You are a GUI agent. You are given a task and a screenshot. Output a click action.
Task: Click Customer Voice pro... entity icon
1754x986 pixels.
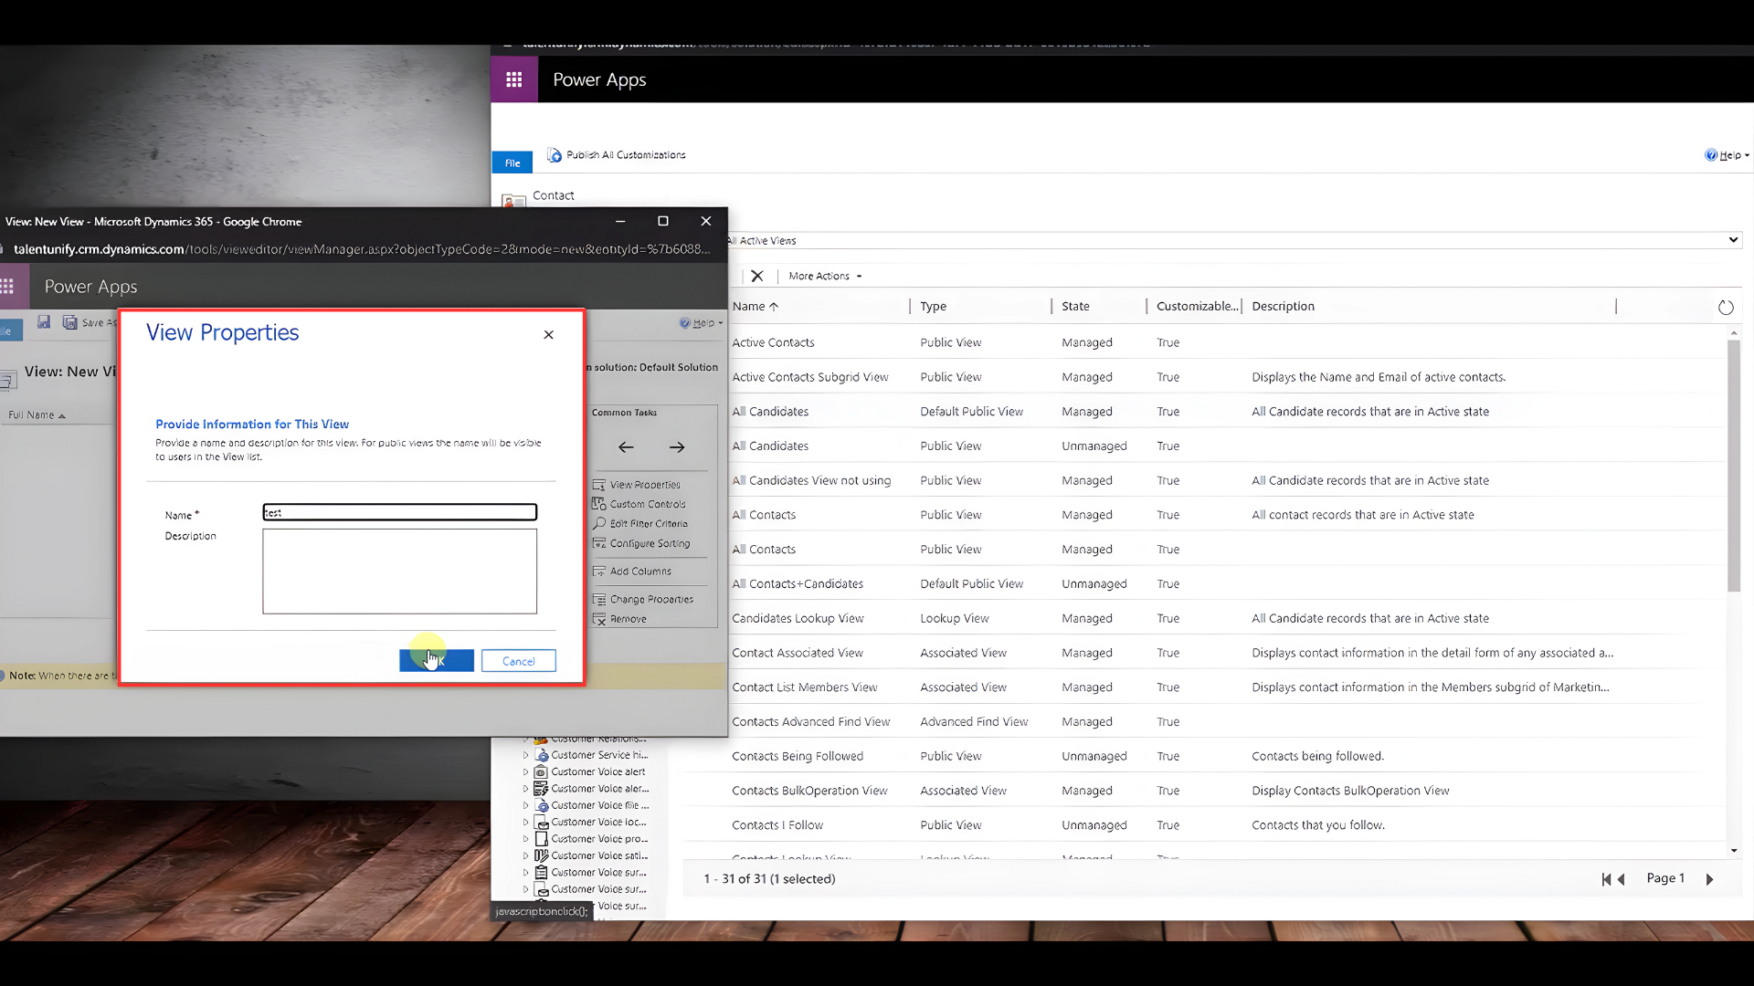541,839
